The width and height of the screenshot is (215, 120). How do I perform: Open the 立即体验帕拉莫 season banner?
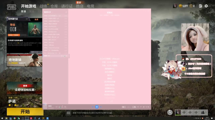(x=24, y=88)
